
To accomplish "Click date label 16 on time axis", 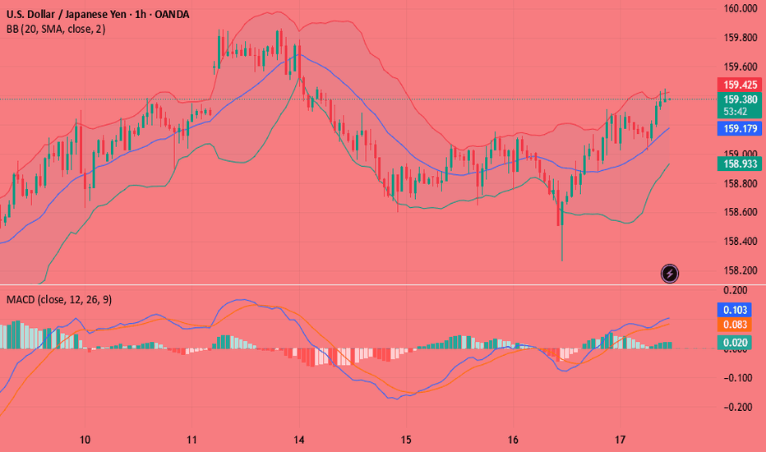I will pos(513,440).
